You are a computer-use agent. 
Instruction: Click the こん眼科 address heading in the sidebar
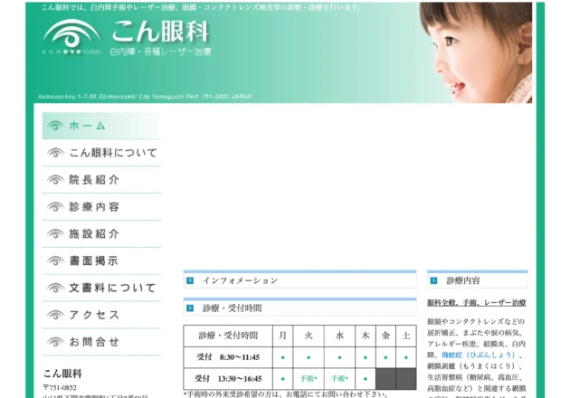click(62, 374)
